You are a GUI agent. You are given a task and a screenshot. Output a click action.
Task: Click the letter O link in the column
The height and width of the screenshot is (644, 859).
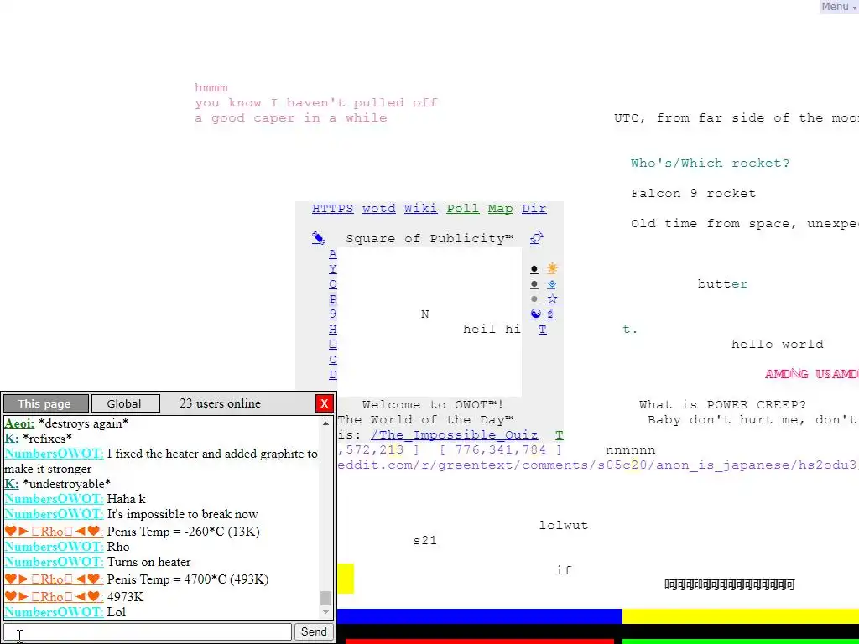point(332,284)
